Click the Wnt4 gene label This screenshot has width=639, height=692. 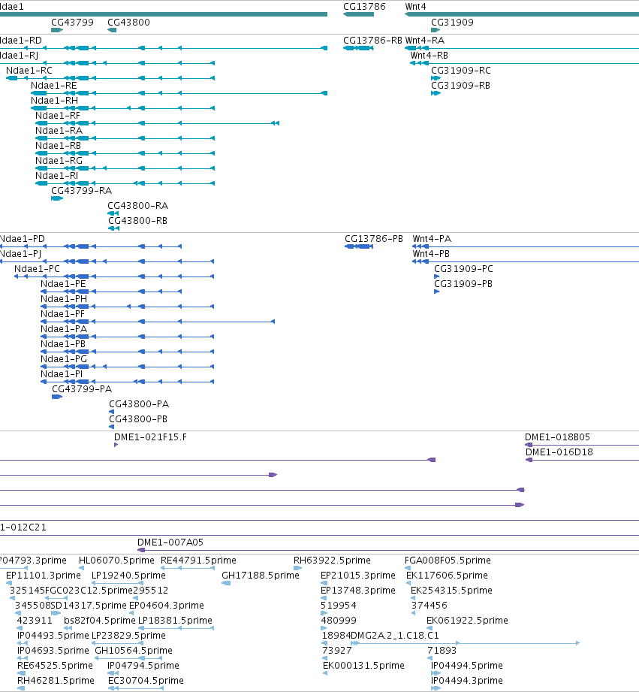coord(415,7)
